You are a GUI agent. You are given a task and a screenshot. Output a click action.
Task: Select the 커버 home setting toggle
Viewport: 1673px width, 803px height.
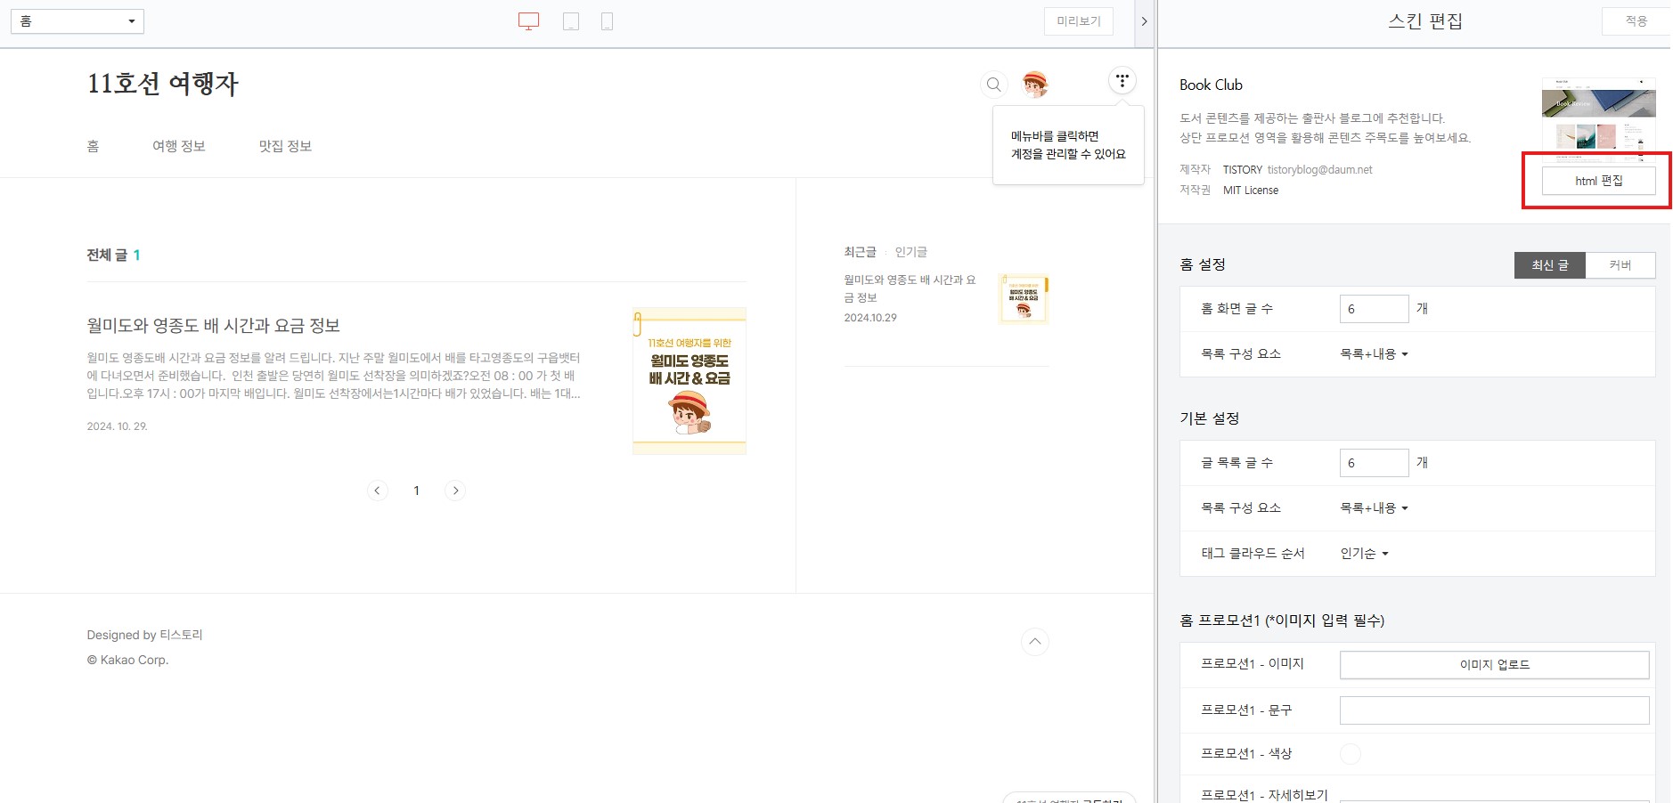pyautogui.click(x=1620, y=265)
